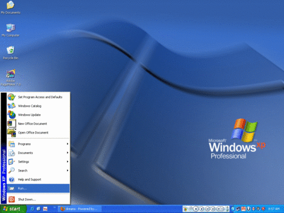Screen dimensions: 284x213
Task: Expand the Settings submenu arrow
Action: click(68, 162)
